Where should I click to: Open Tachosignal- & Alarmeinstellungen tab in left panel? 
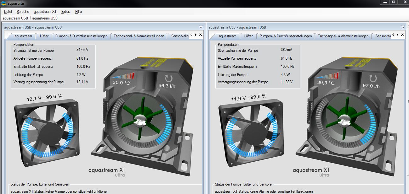tap(139, 36)
